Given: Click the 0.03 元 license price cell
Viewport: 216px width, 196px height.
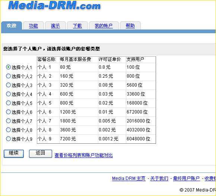Looking at the screenshot, I should 112,94.
